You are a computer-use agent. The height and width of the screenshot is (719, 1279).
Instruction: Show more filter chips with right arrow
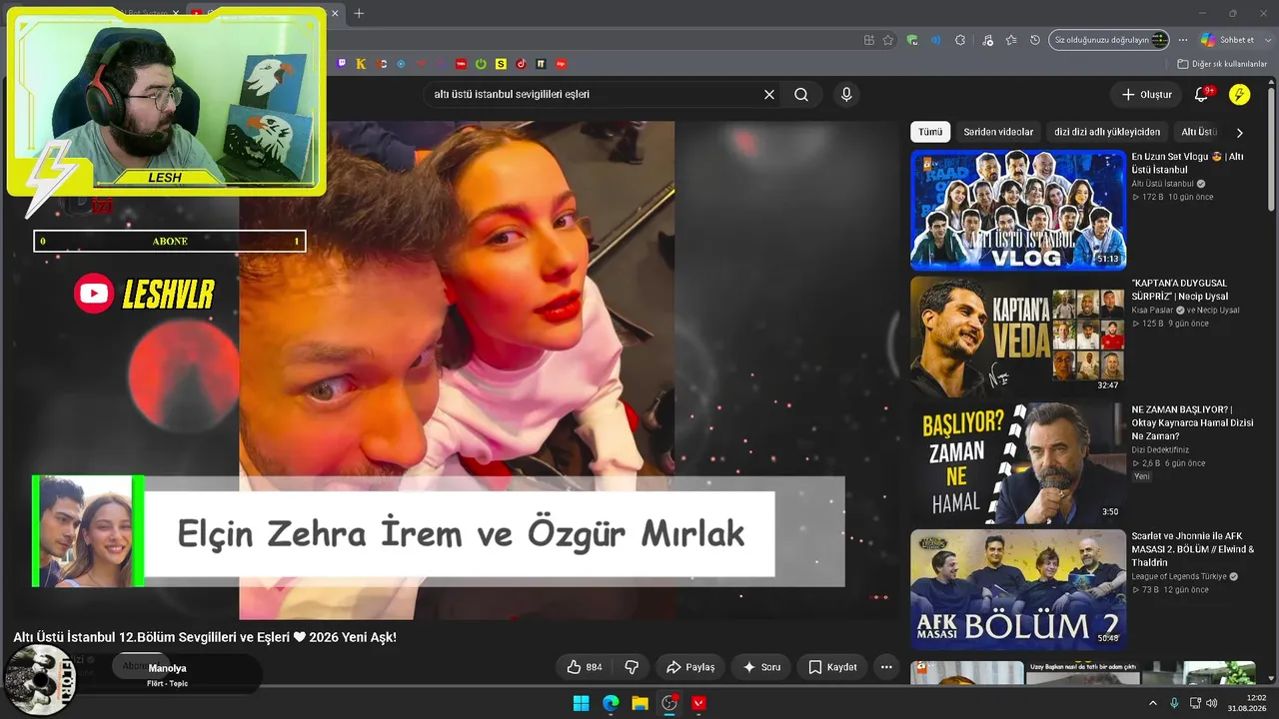pos(1240,133)
